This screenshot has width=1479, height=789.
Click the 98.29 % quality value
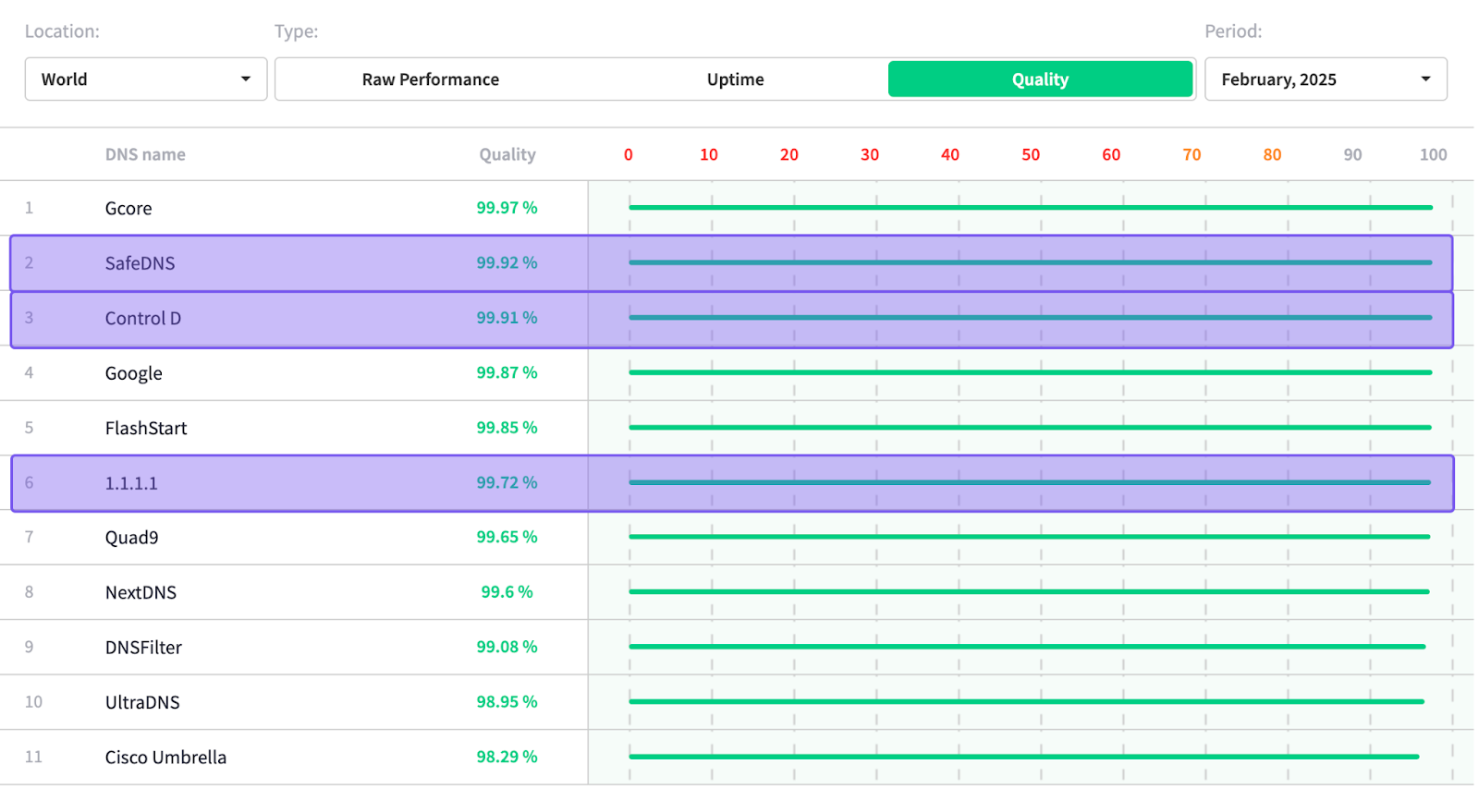[x=507, y=757]
